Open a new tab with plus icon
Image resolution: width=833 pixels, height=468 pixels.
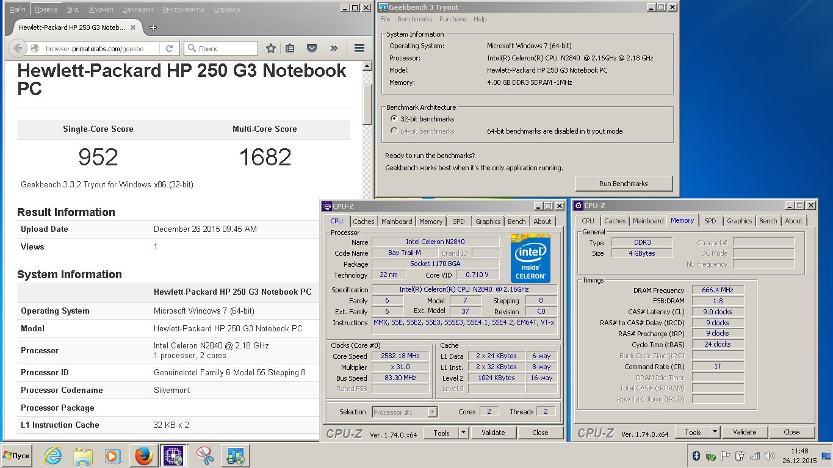pyautogui.click(x=153, y=27)
